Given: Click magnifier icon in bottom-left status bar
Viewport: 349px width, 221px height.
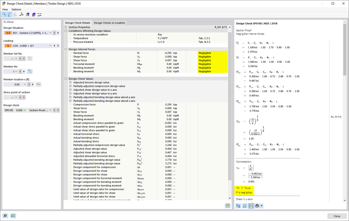Looking at the screenshot, I should pos(5,216).
